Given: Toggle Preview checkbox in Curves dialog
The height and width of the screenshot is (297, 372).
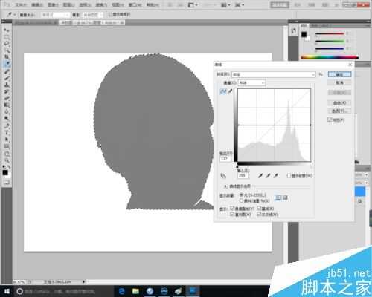Looking at the screenshot, I should coord(330,120).
